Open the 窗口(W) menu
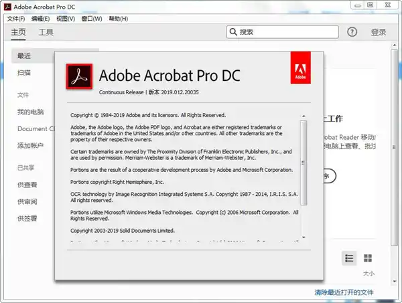This screenshot has width=402, height=303. click(x=92, y=19)
